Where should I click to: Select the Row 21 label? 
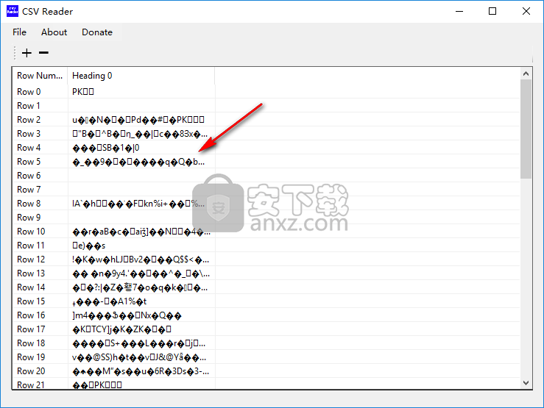[31, 384]
